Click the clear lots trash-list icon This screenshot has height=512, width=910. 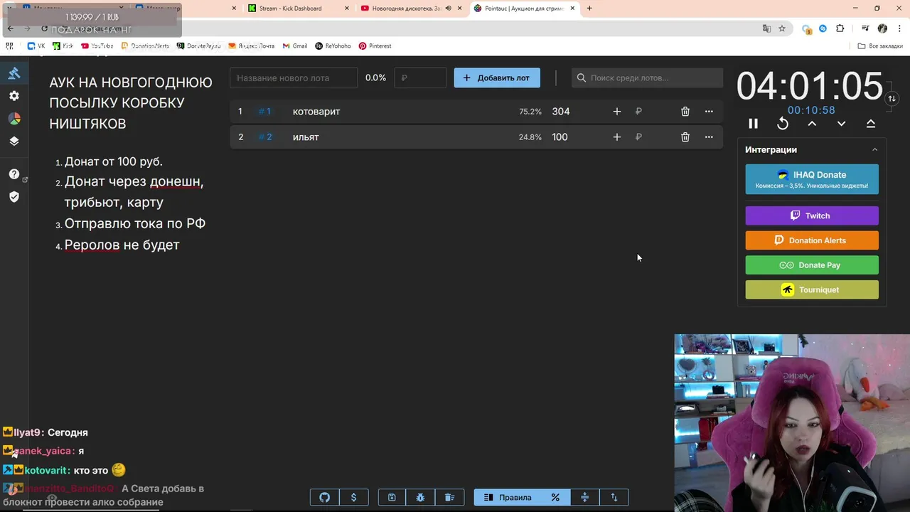[x=449, y=498]
